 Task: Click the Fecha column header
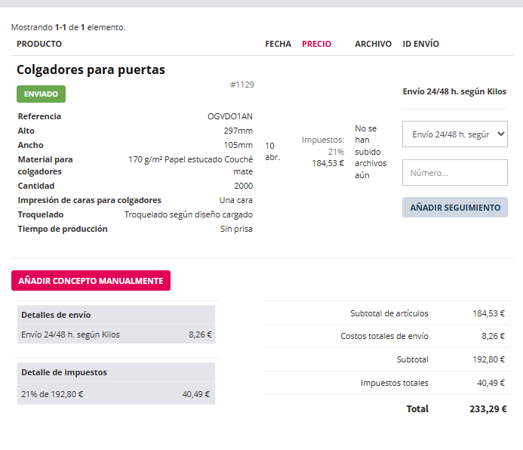278,44
